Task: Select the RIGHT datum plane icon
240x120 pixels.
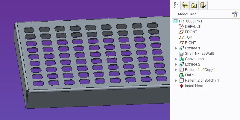Action: click(182, 43)
